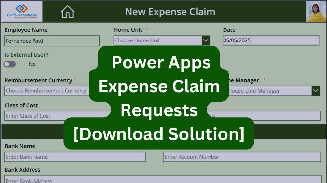
Task: Click the Home Unit dropdown chevron
Action: click(x=206, y=40)
